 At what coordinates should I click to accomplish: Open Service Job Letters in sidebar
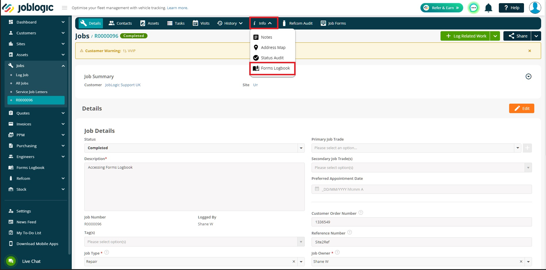pos(31,92)
